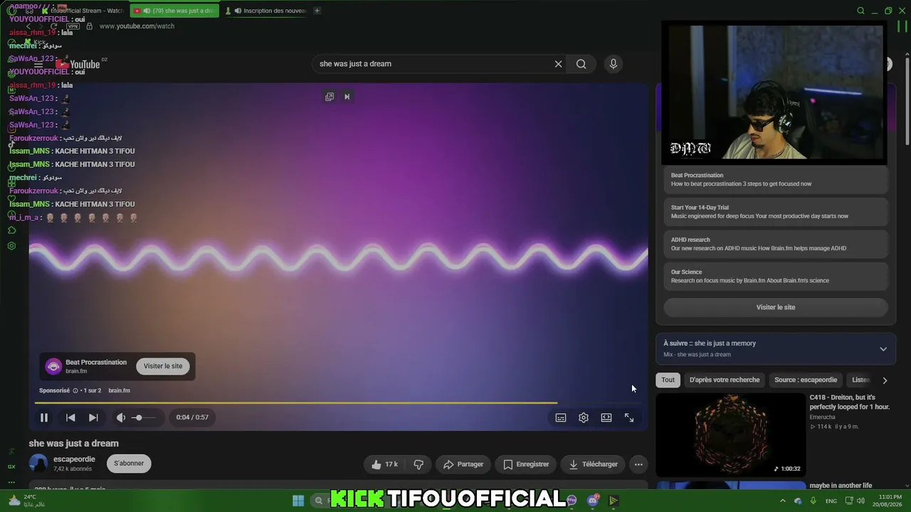Open the escapeordie channel avatar
Image resolution: width=911 pixels, height=512 pixels.
pyautogui.click(x=38, y=464)
